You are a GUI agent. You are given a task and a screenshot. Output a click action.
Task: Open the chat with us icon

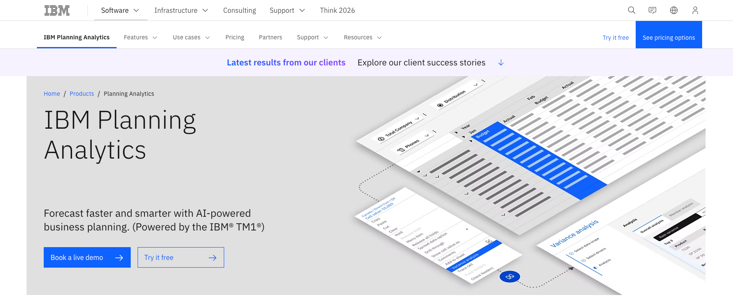pyautogui.click(x=652, y=10)
